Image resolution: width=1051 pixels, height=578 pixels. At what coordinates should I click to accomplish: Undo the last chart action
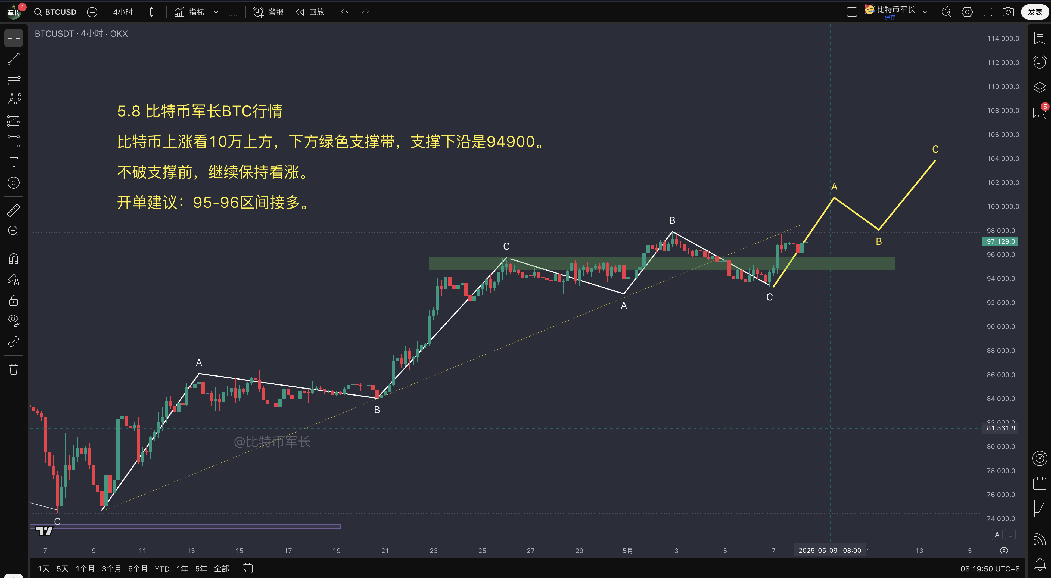click(x=345, y=12)
